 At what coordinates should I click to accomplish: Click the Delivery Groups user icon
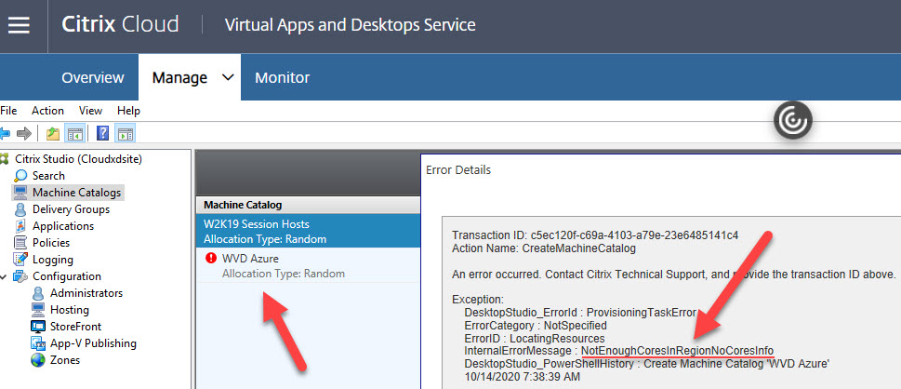pos(21,208)
